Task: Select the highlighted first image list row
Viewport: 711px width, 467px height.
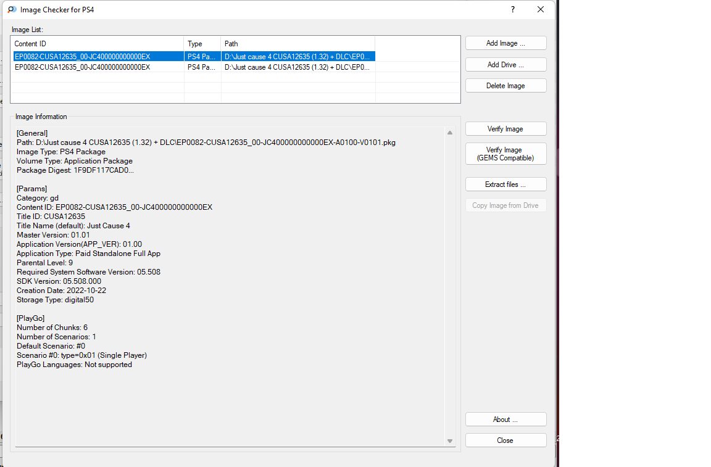Action: coord(194,57)
